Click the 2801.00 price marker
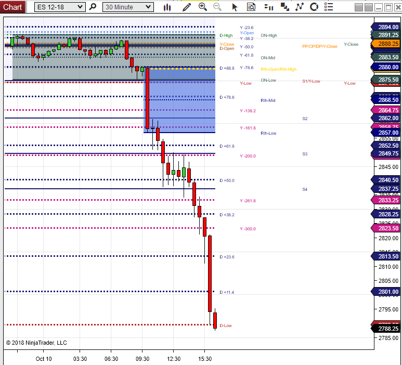 [x=385, y=292]
